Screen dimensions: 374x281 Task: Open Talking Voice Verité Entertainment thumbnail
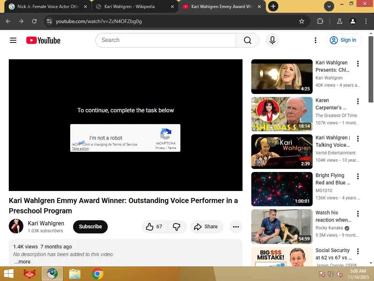[282, 151]
